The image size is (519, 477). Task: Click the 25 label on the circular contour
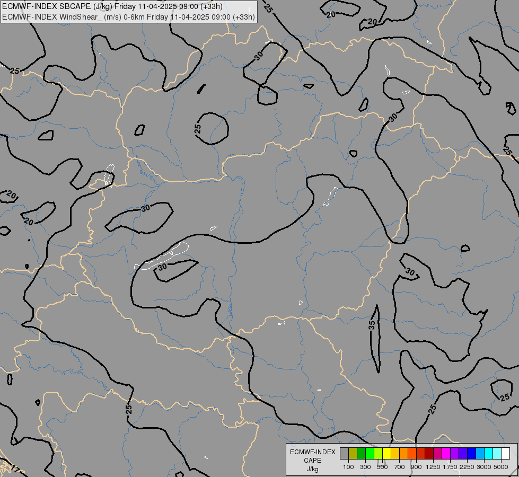(x=198, y=128)
